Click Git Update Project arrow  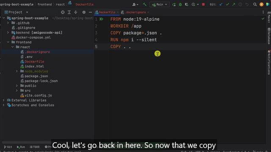pyautogui.click(x=221, y=5)
